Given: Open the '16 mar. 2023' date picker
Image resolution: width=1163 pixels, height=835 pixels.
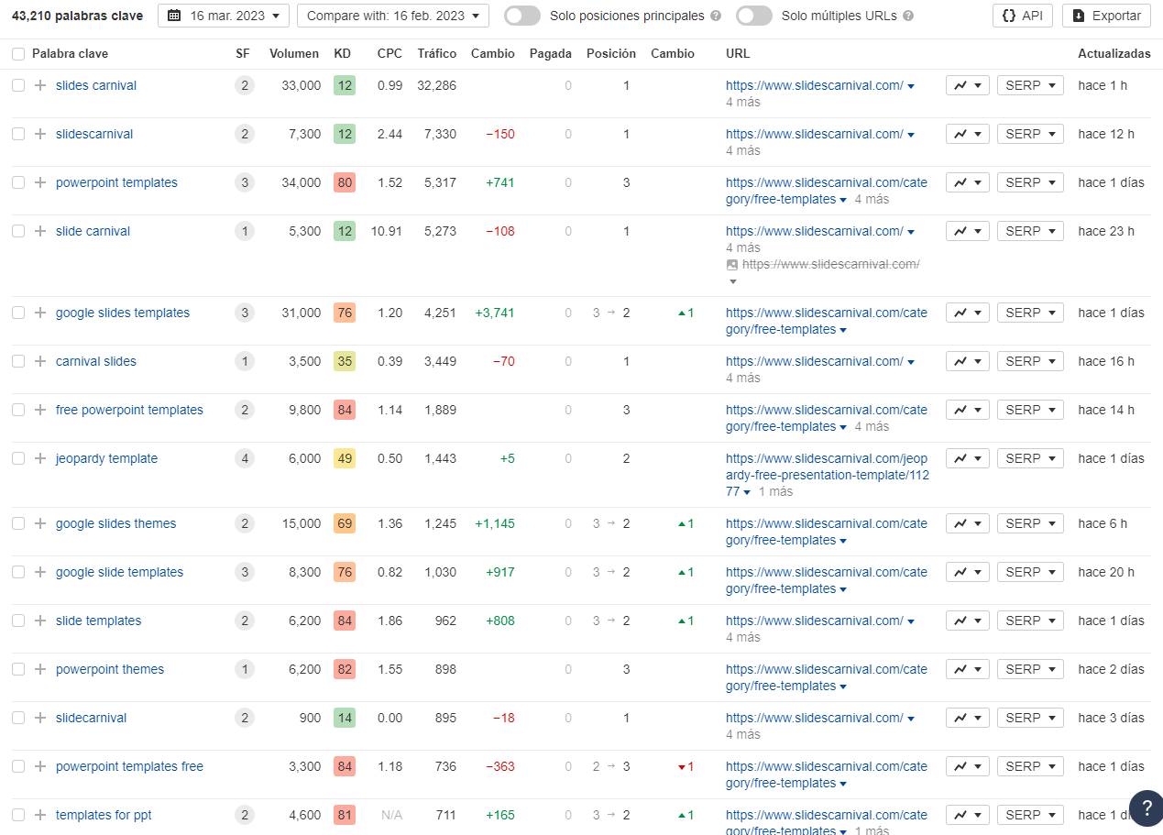Looking at the screenshot, I should (224, 16).
